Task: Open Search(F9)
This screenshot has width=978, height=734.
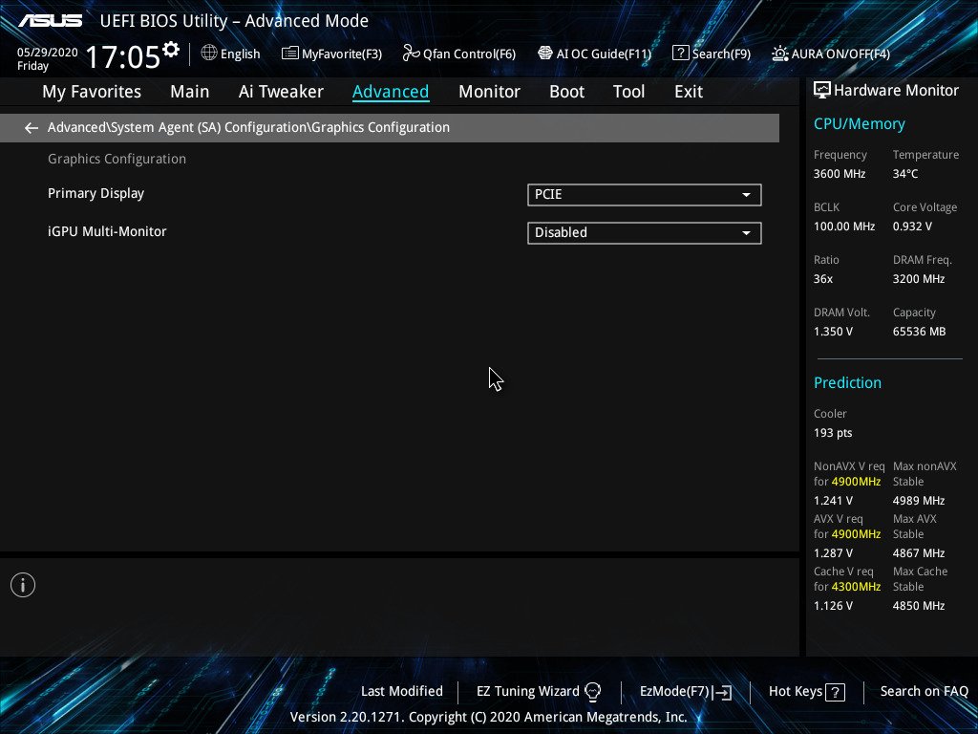Action: pyautogui.click(x=712, y=54)
